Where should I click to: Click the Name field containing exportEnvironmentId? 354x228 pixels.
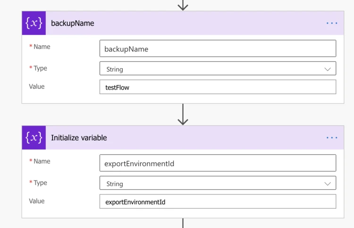point(217,163)
